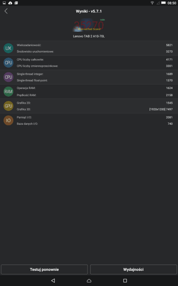Tap the back arrow in header

pyautogui.click(x=6, y=11)
